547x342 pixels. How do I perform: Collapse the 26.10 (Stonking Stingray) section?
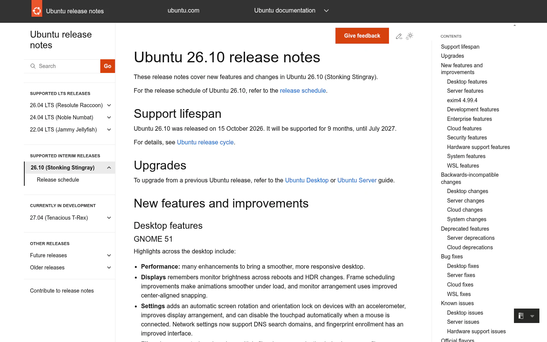(109, 168)
